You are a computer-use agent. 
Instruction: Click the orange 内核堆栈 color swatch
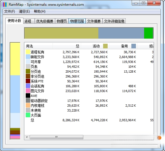28,105
